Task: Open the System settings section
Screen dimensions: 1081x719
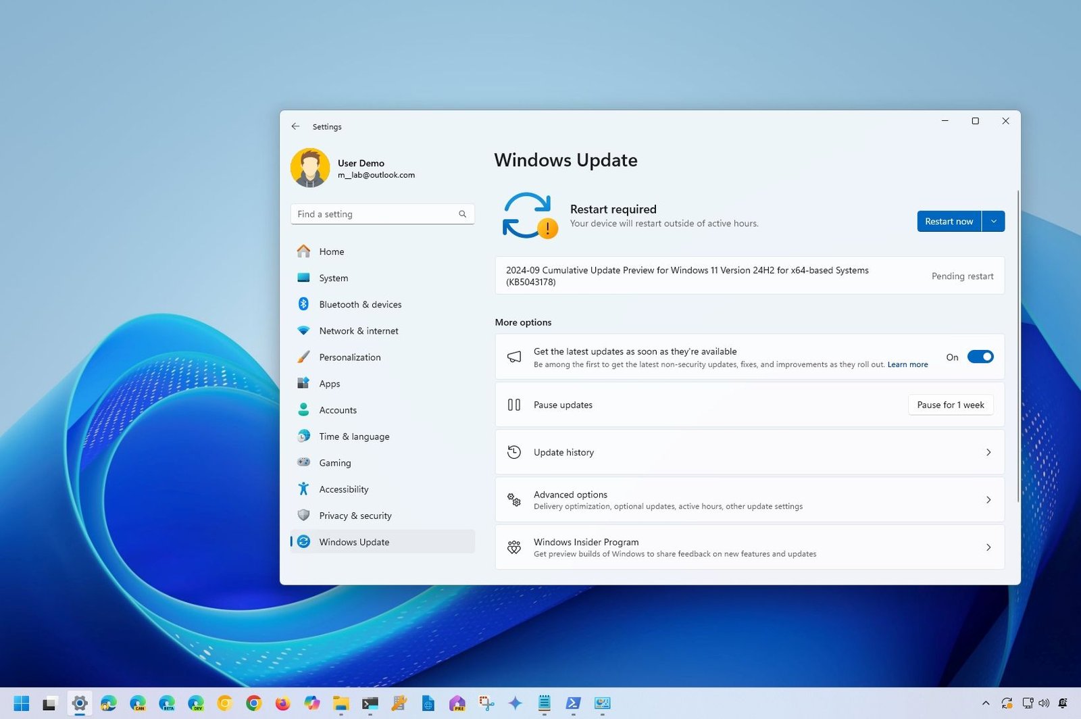Action: pos(382,278)
